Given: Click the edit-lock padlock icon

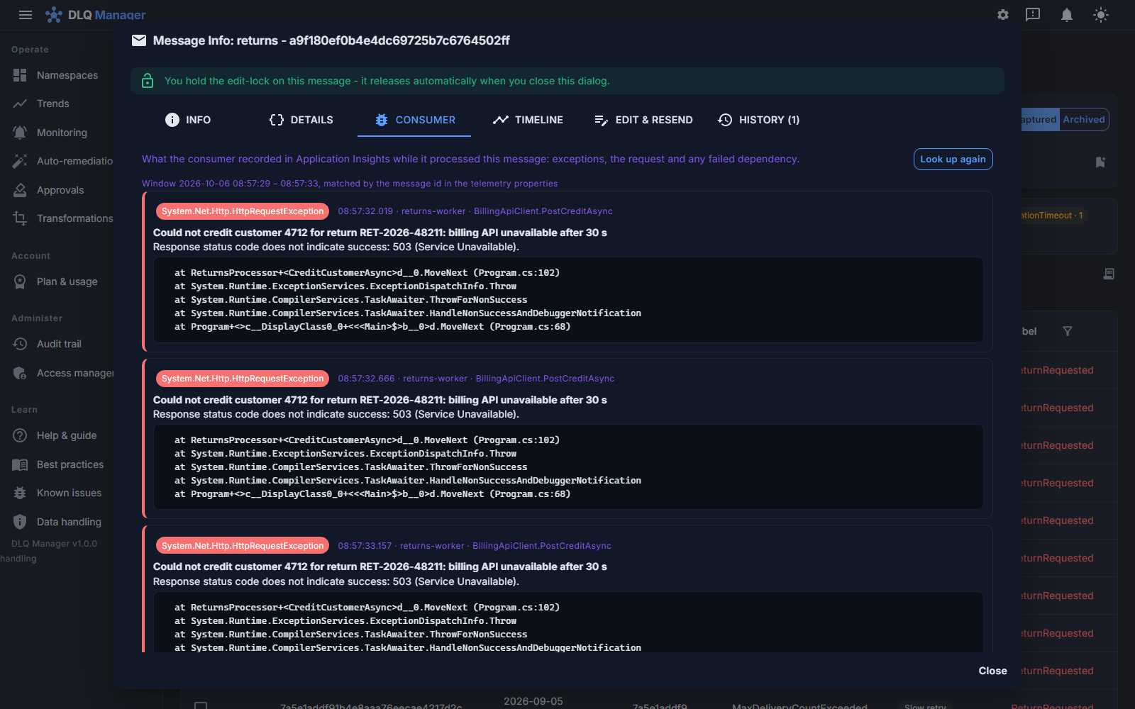Looking at the screenshot, I should 148,81.
